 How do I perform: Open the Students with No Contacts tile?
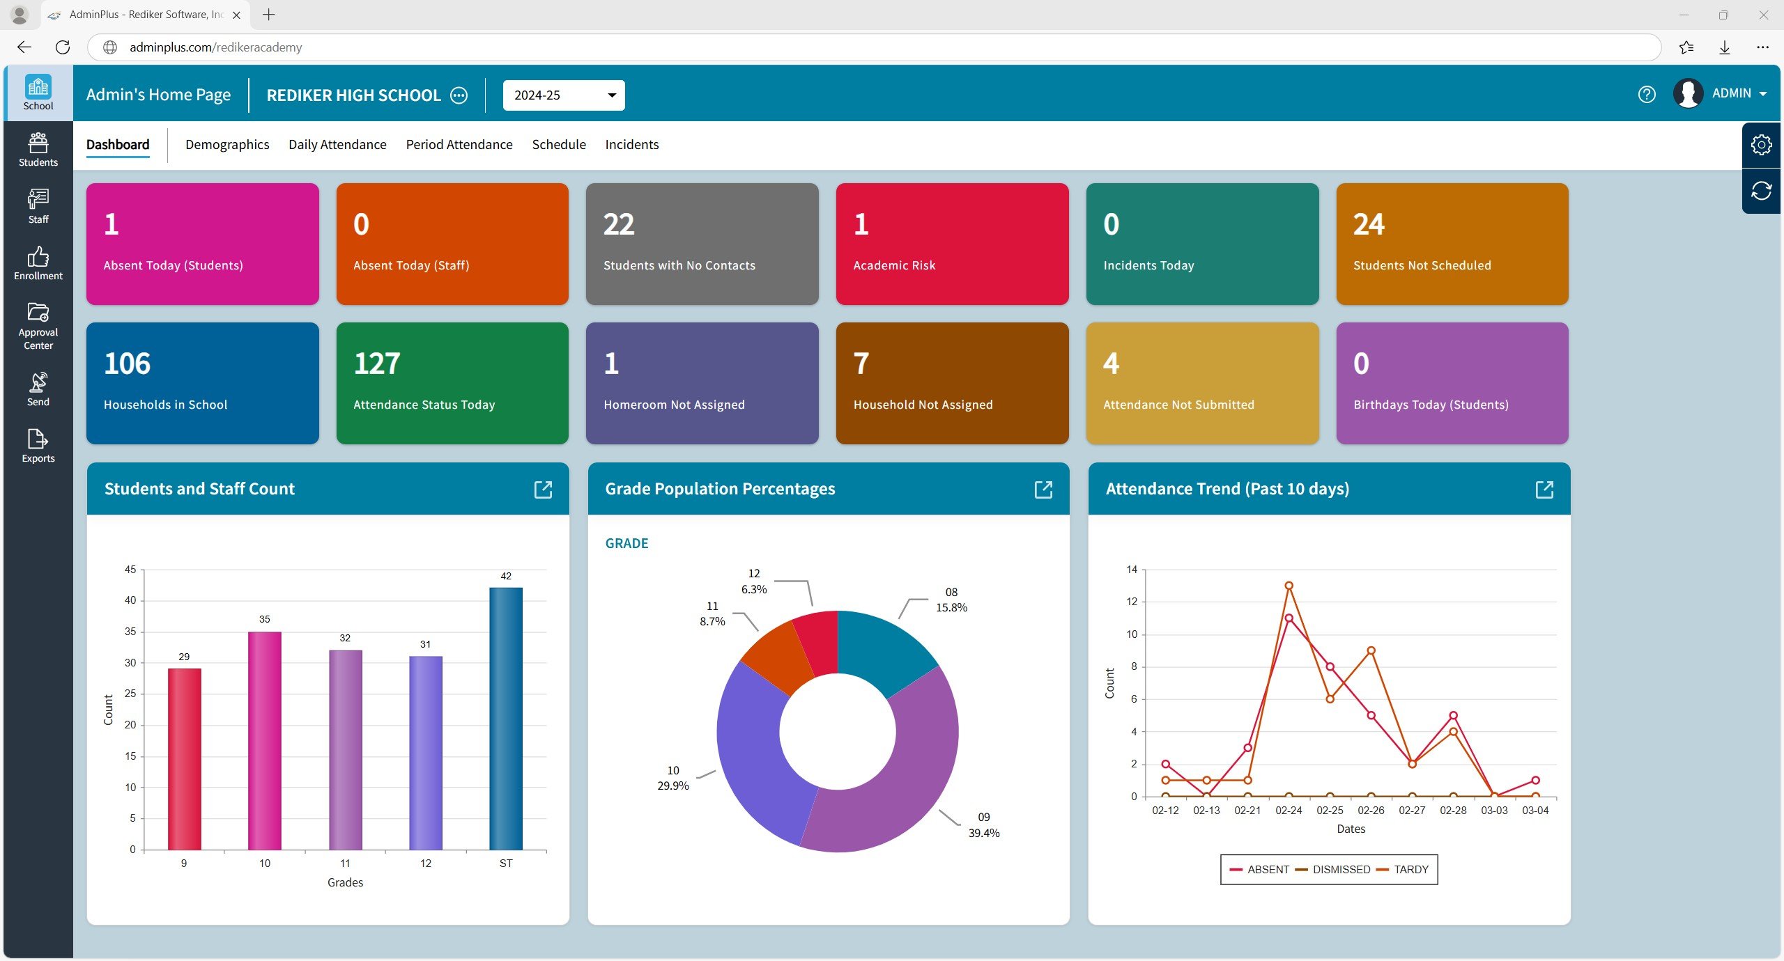[x=702, y=244]
